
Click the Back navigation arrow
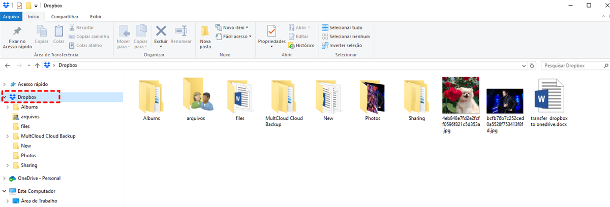8,65
